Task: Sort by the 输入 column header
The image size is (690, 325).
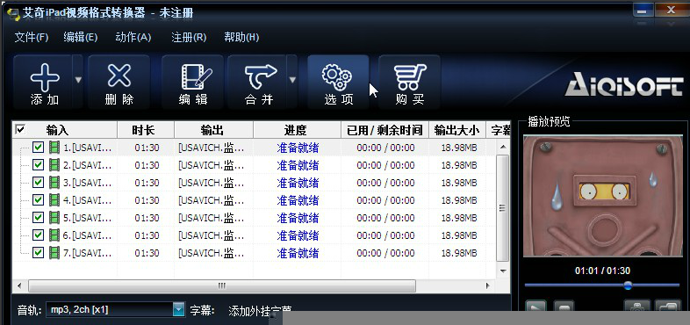Action: coord(65,130)
